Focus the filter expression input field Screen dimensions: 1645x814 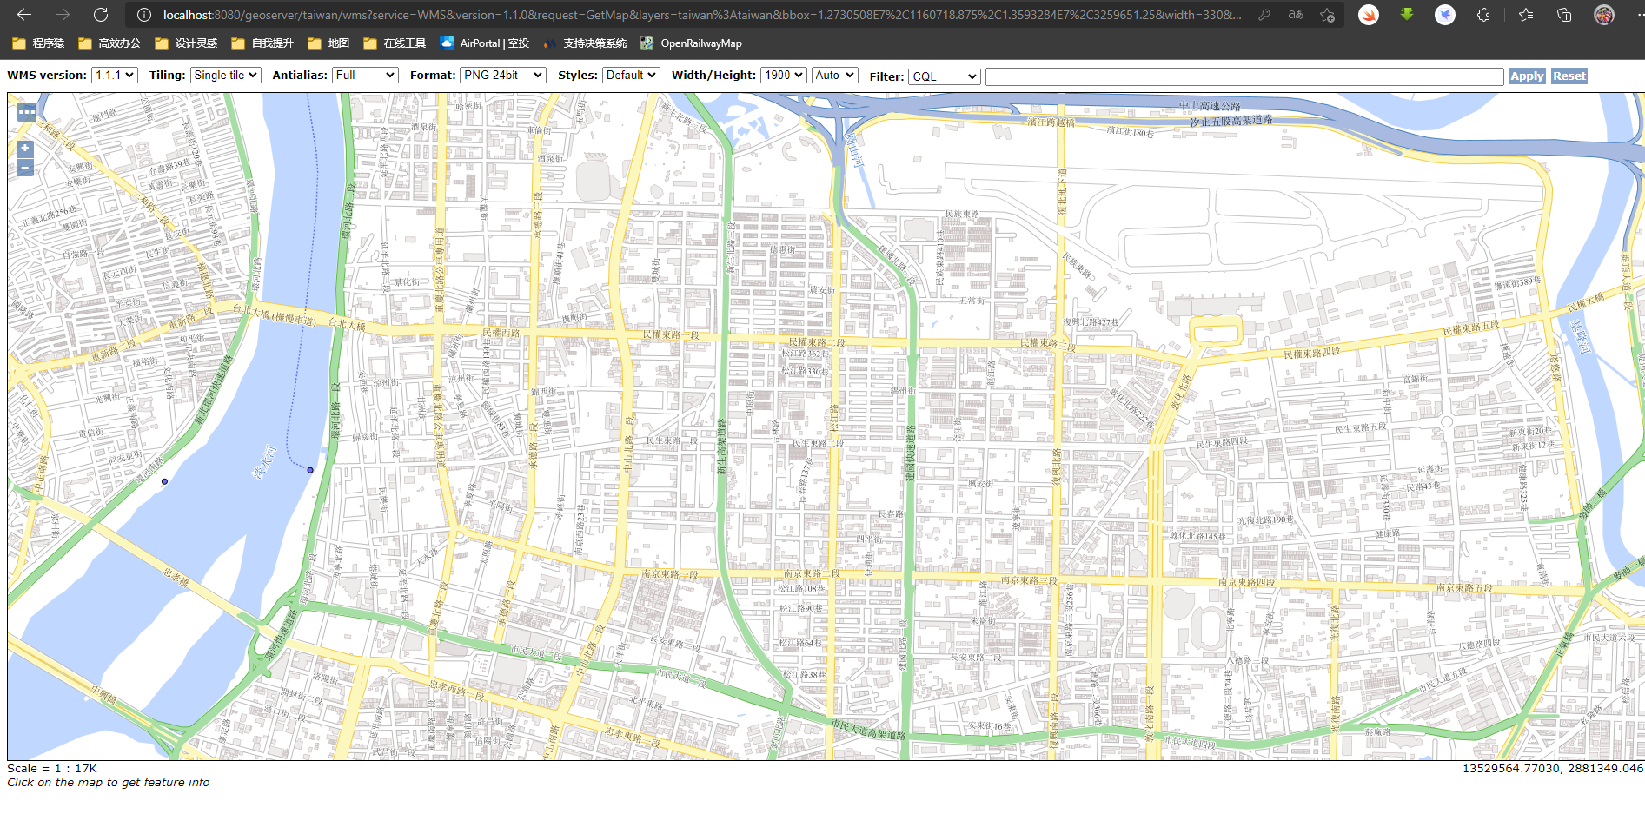(x=1244, y=76)
